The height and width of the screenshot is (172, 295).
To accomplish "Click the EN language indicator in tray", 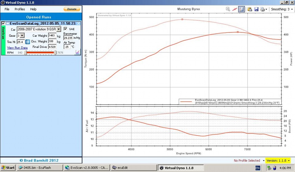I will [258, 168].
